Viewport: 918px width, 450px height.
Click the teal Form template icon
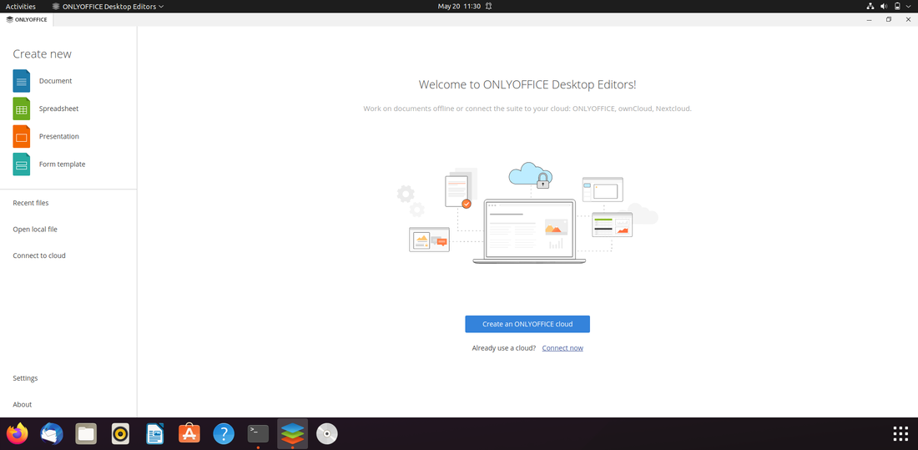point(22,164)
